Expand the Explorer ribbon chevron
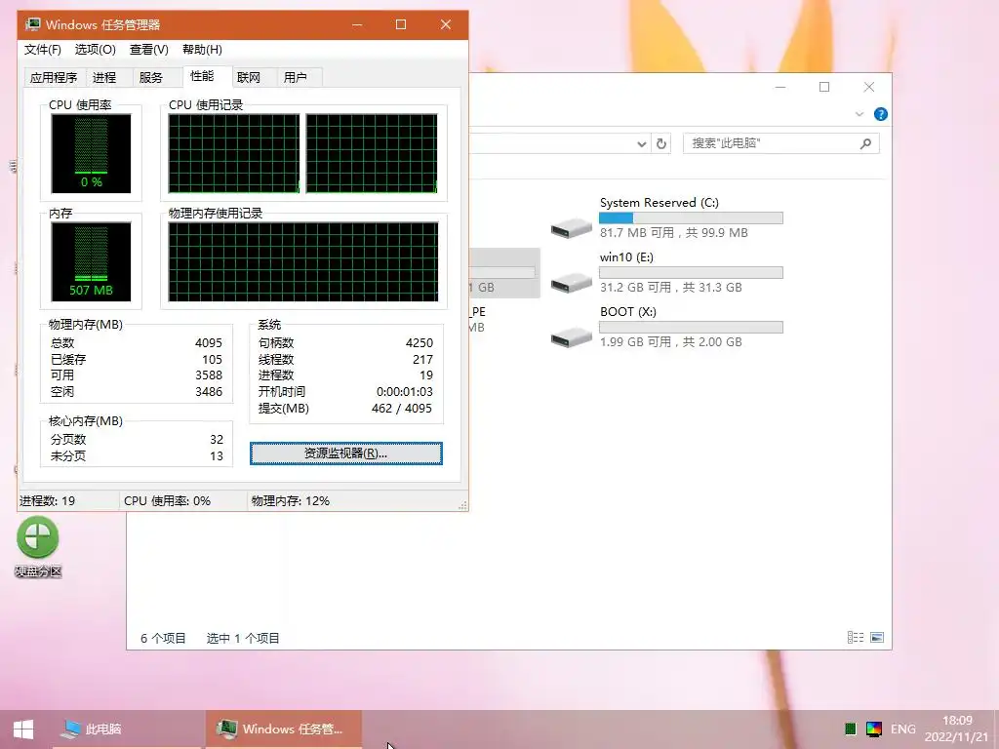 pyautogui.click(x=859, y=114)
